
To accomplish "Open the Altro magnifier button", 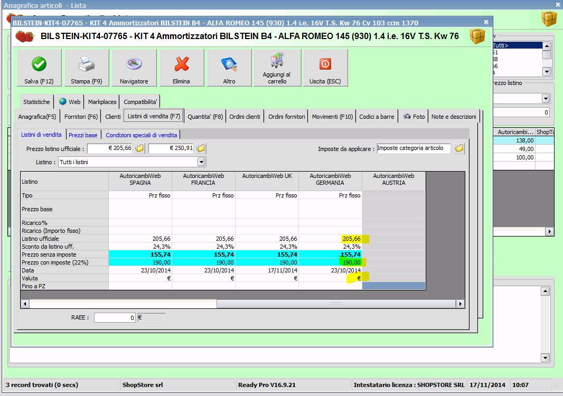I will point(229,68).
